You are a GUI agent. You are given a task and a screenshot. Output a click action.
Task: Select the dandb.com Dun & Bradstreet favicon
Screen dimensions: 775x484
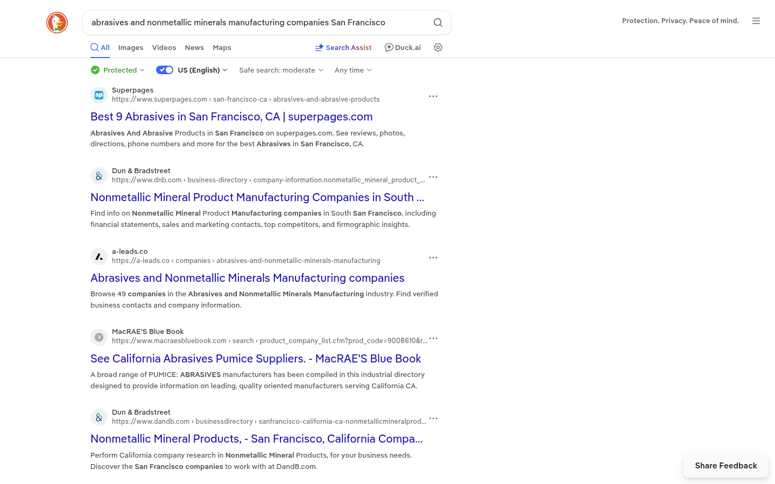point(99,417)
